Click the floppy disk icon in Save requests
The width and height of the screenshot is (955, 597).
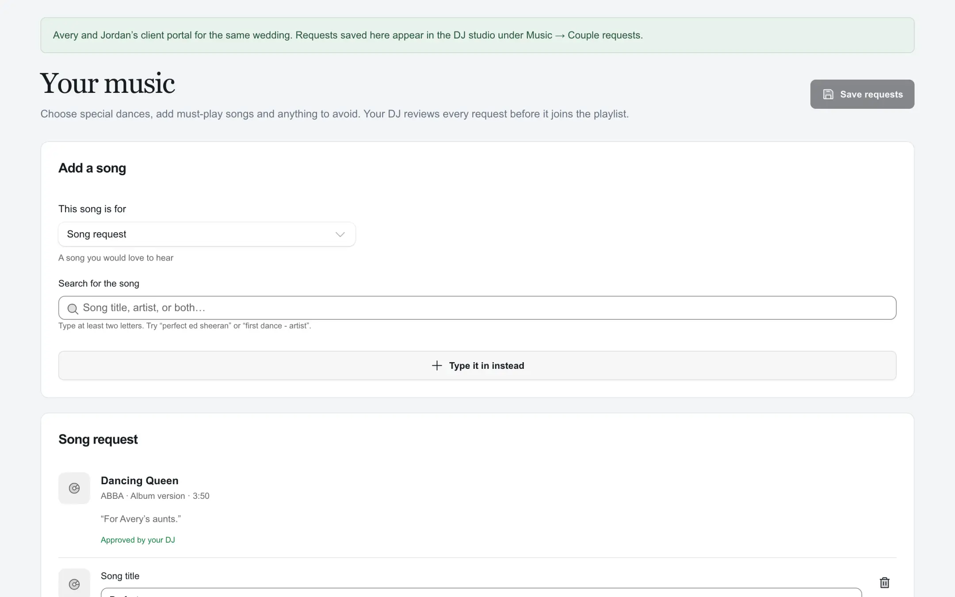click(x=828, y=94)
